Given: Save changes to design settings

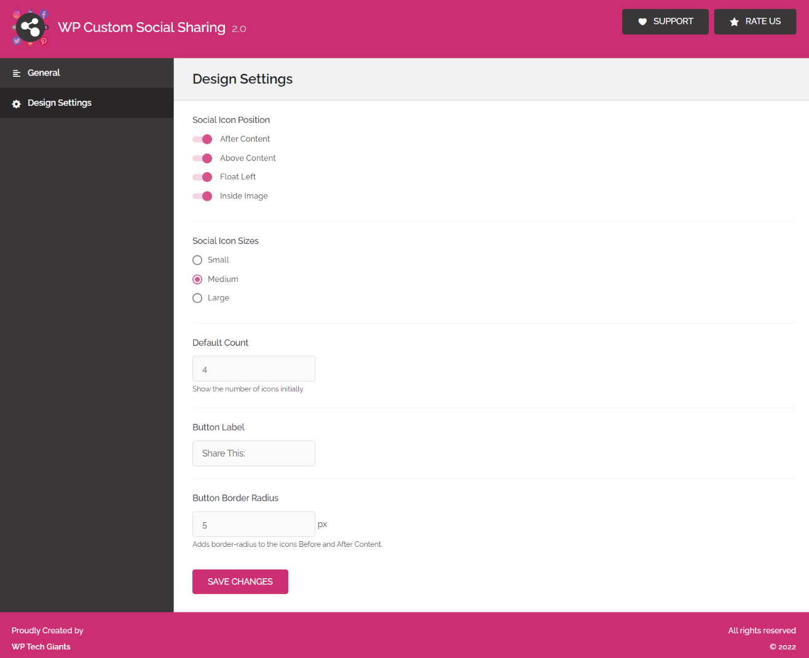Looking at the screenshot, I should pyautogui.click(x=240, y=582).
